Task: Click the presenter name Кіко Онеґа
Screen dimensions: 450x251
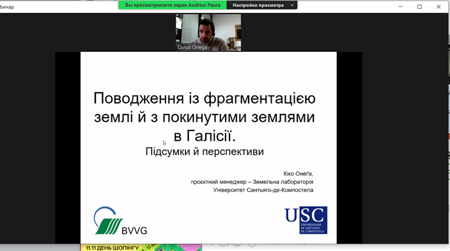Action: pos(298,174)
